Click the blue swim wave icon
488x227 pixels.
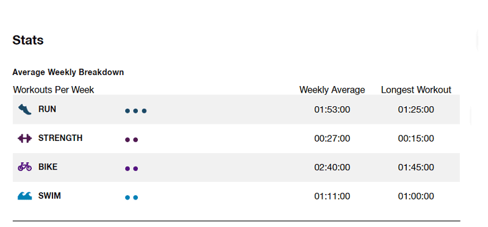pos(24,196)
